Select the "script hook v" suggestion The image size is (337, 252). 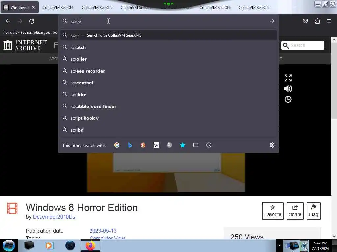pos(168,118)
